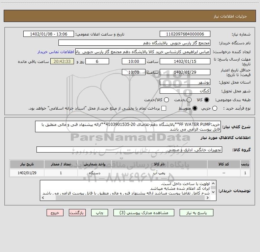
Task: Click the need number field 1102097684000006
Action: tap(185, 34)
